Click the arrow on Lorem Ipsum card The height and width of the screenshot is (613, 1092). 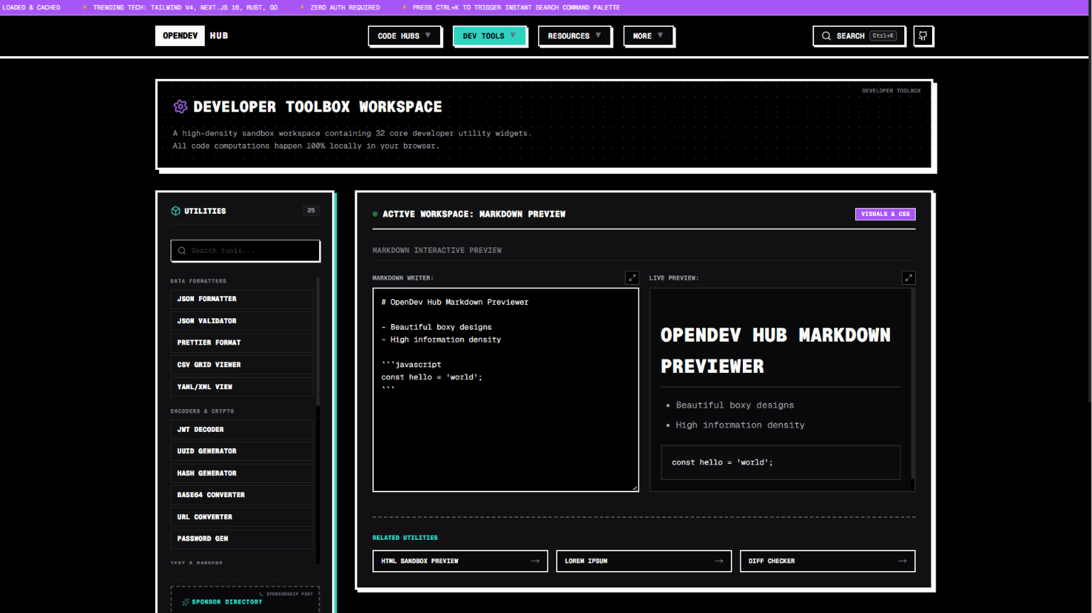[x=719, y=561]
